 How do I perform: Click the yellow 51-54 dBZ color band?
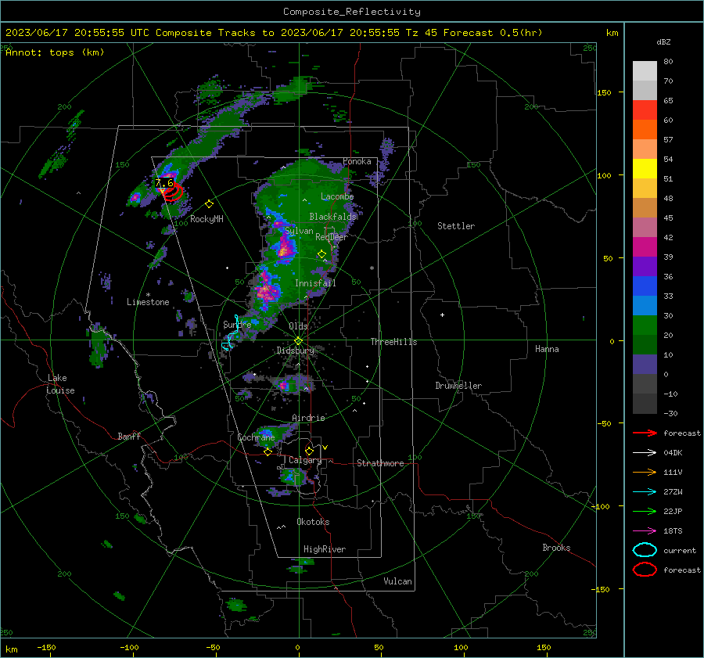click(x=645, y=169)
